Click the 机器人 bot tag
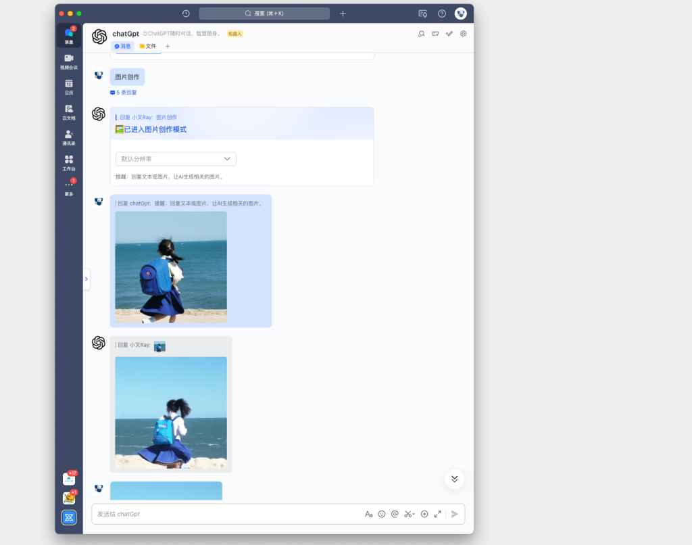The image size is (692, 545). click(235, 34)
